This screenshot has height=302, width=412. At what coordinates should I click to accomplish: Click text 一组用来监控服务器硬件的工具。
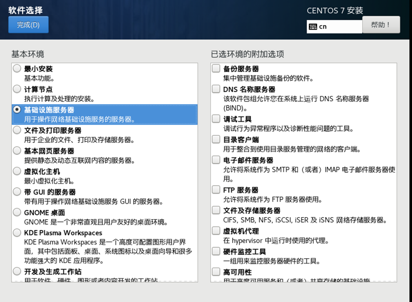[272, 261]
